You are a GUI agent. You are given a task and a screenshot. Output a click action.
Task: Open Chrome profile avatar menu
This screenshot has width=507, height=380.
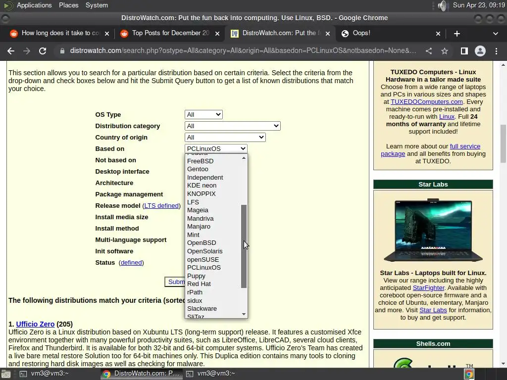coord(480,51)
